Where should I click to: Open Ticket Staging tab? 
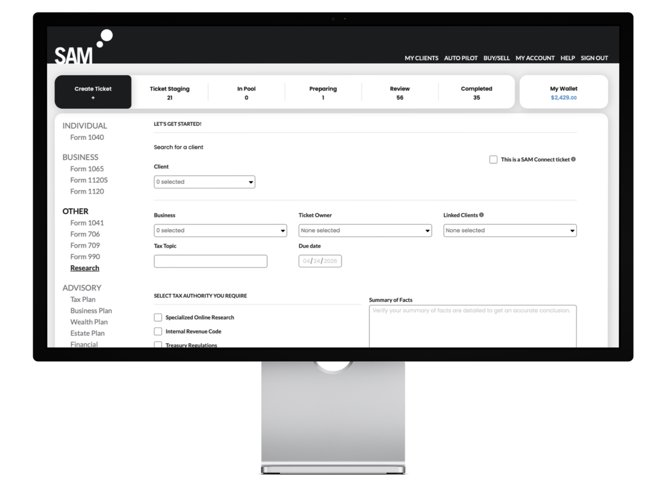point(170,93)
